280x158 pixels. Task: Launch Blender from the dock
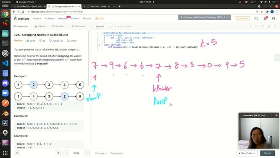pos(5,113)
